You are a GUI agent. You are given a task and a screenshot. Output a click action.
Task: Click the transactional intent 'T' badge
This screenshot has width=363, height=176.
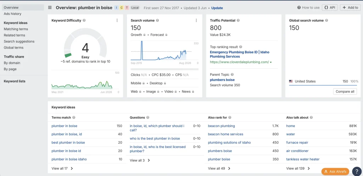[127, 8]
